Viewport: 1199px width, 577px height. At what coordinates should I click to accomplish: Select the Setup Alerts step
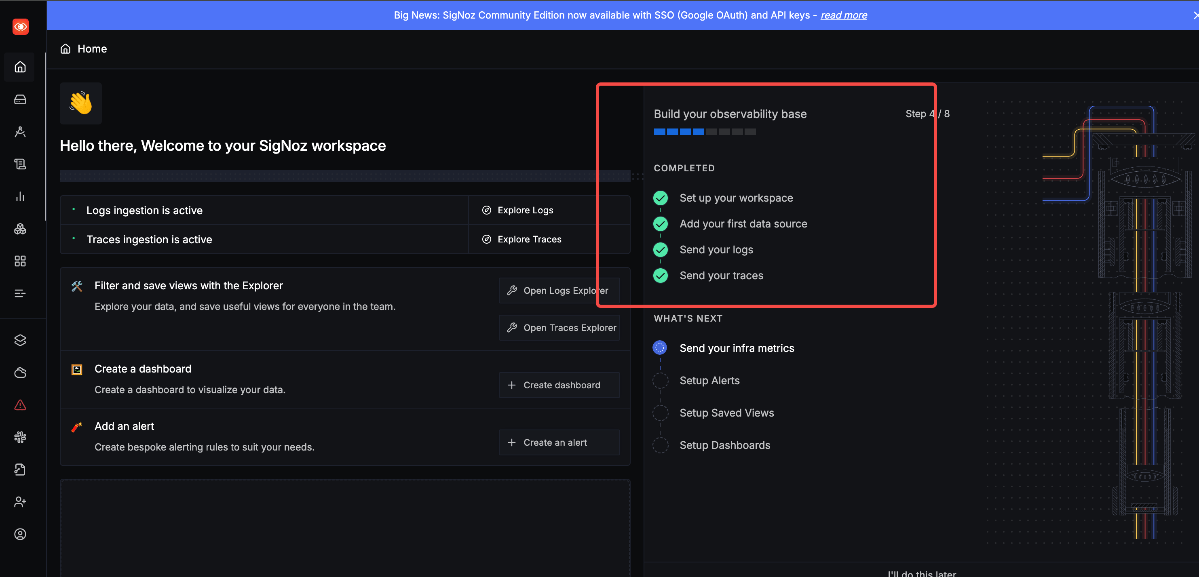[709, 381]
